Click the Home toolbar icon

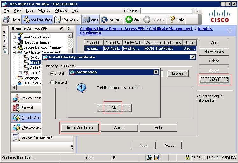(x=6, y=19)
